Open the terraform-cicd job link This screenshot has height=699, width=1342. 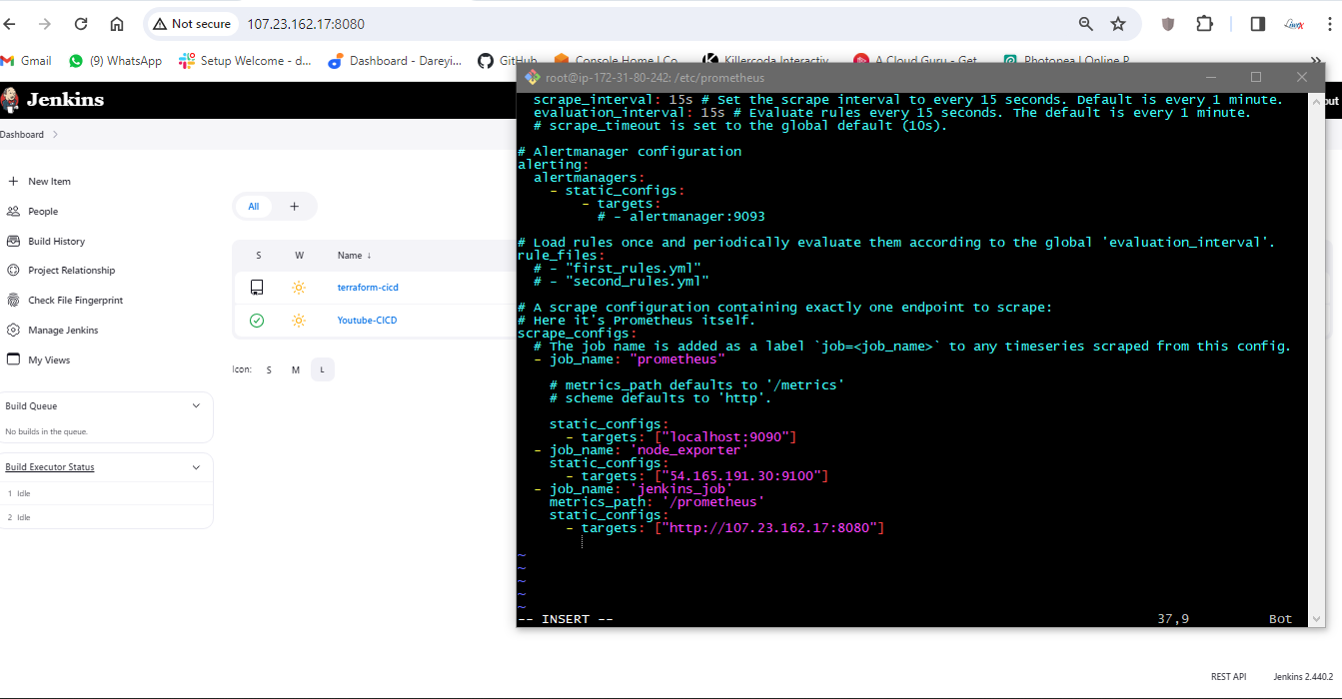coord(368,288)
